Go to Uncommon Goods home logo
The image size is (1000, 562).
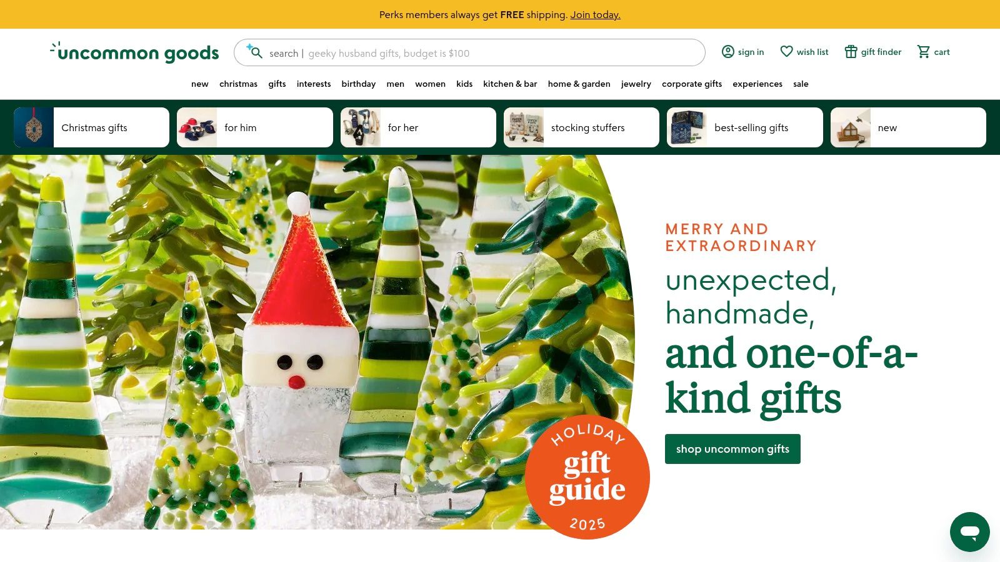134,52
